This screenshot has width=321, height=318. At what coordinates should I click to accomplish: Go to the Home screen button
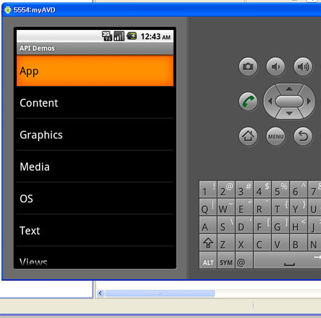click(248, 136)
